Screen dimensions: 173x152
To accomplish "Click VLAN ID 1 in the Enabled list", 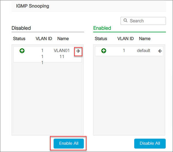I will point(124,50).
